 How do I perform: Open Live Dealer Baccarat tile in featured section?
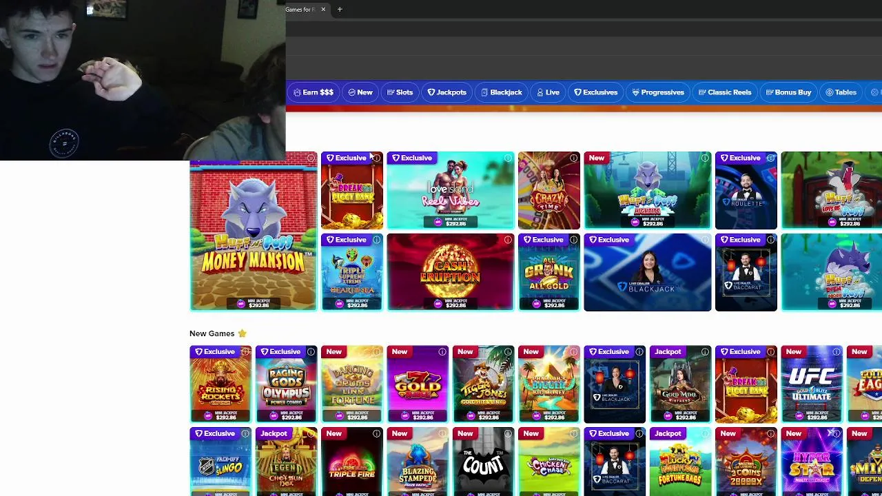[746, 272]
